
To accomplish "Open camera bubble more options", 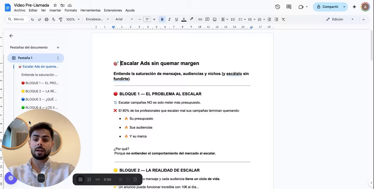I will click(41, 178).
